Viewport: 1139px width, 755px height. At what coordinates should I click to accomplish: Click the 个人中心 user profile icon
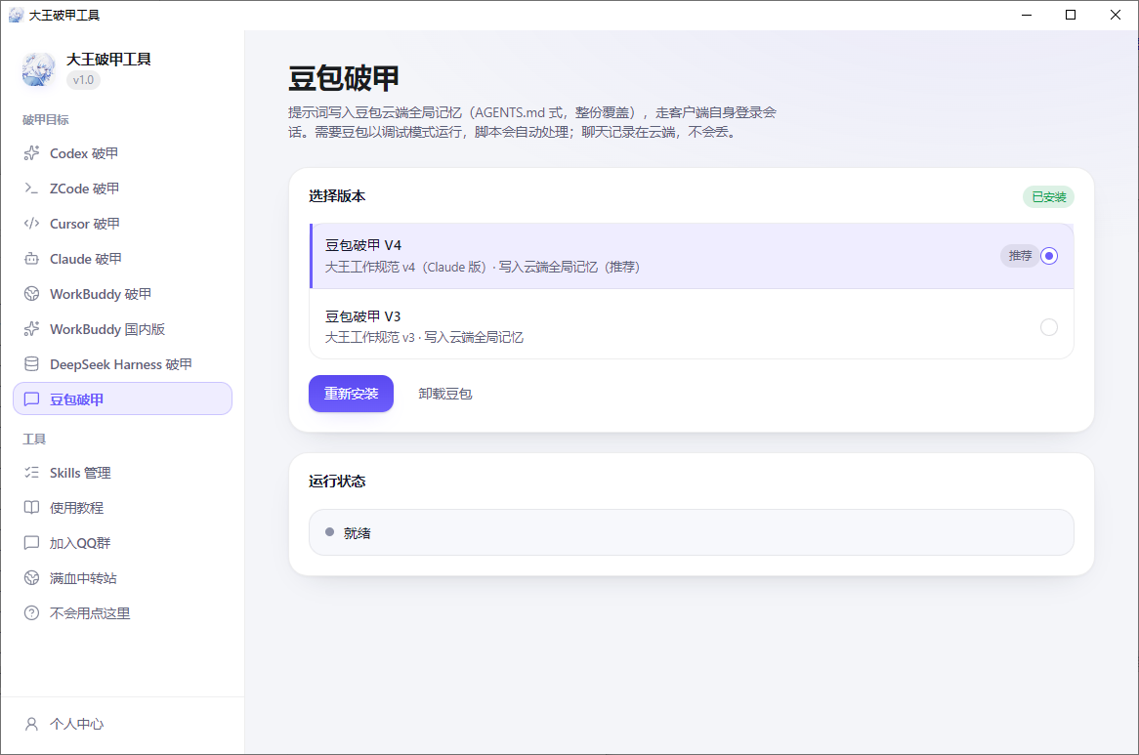pos(31,724)
